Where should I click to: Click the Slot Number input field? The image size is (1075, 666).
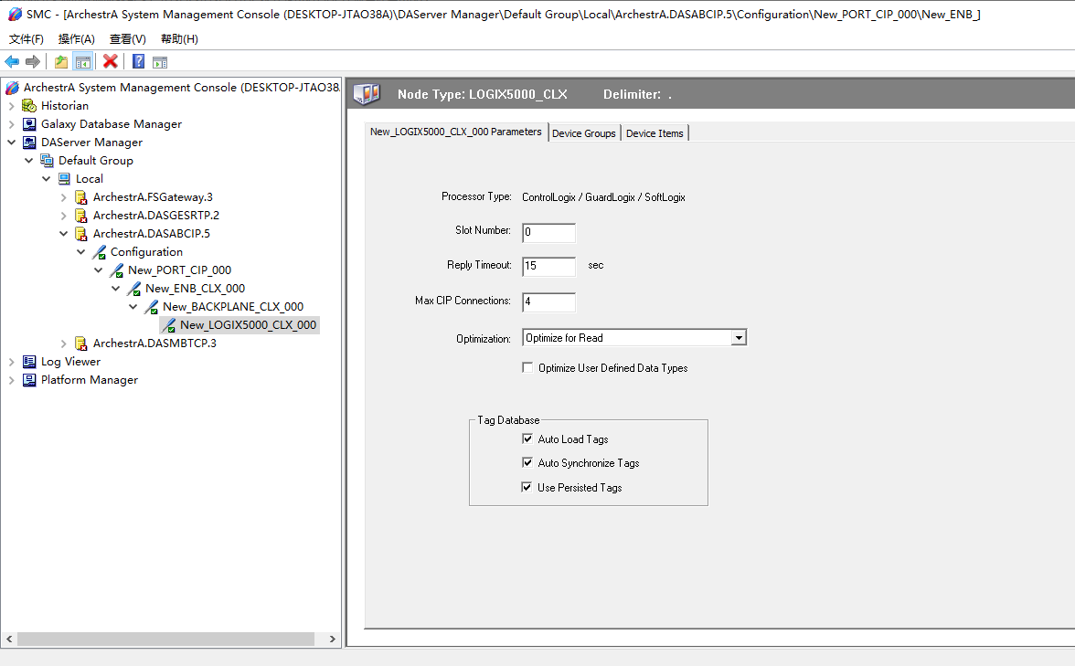coord(548,232)
